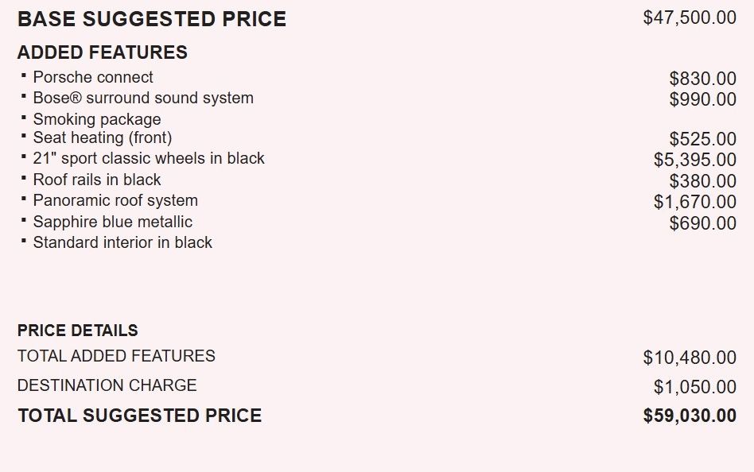The height and width of the screenshot is (472, 754).
Task: Select the Roof rails in black item
Action: [x=97, y=180]
